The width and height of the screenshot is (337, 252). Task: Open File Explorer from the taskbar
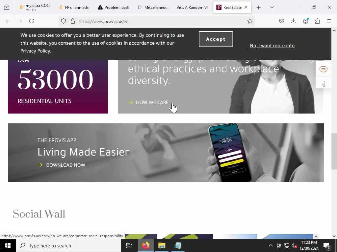click(162, 245)
